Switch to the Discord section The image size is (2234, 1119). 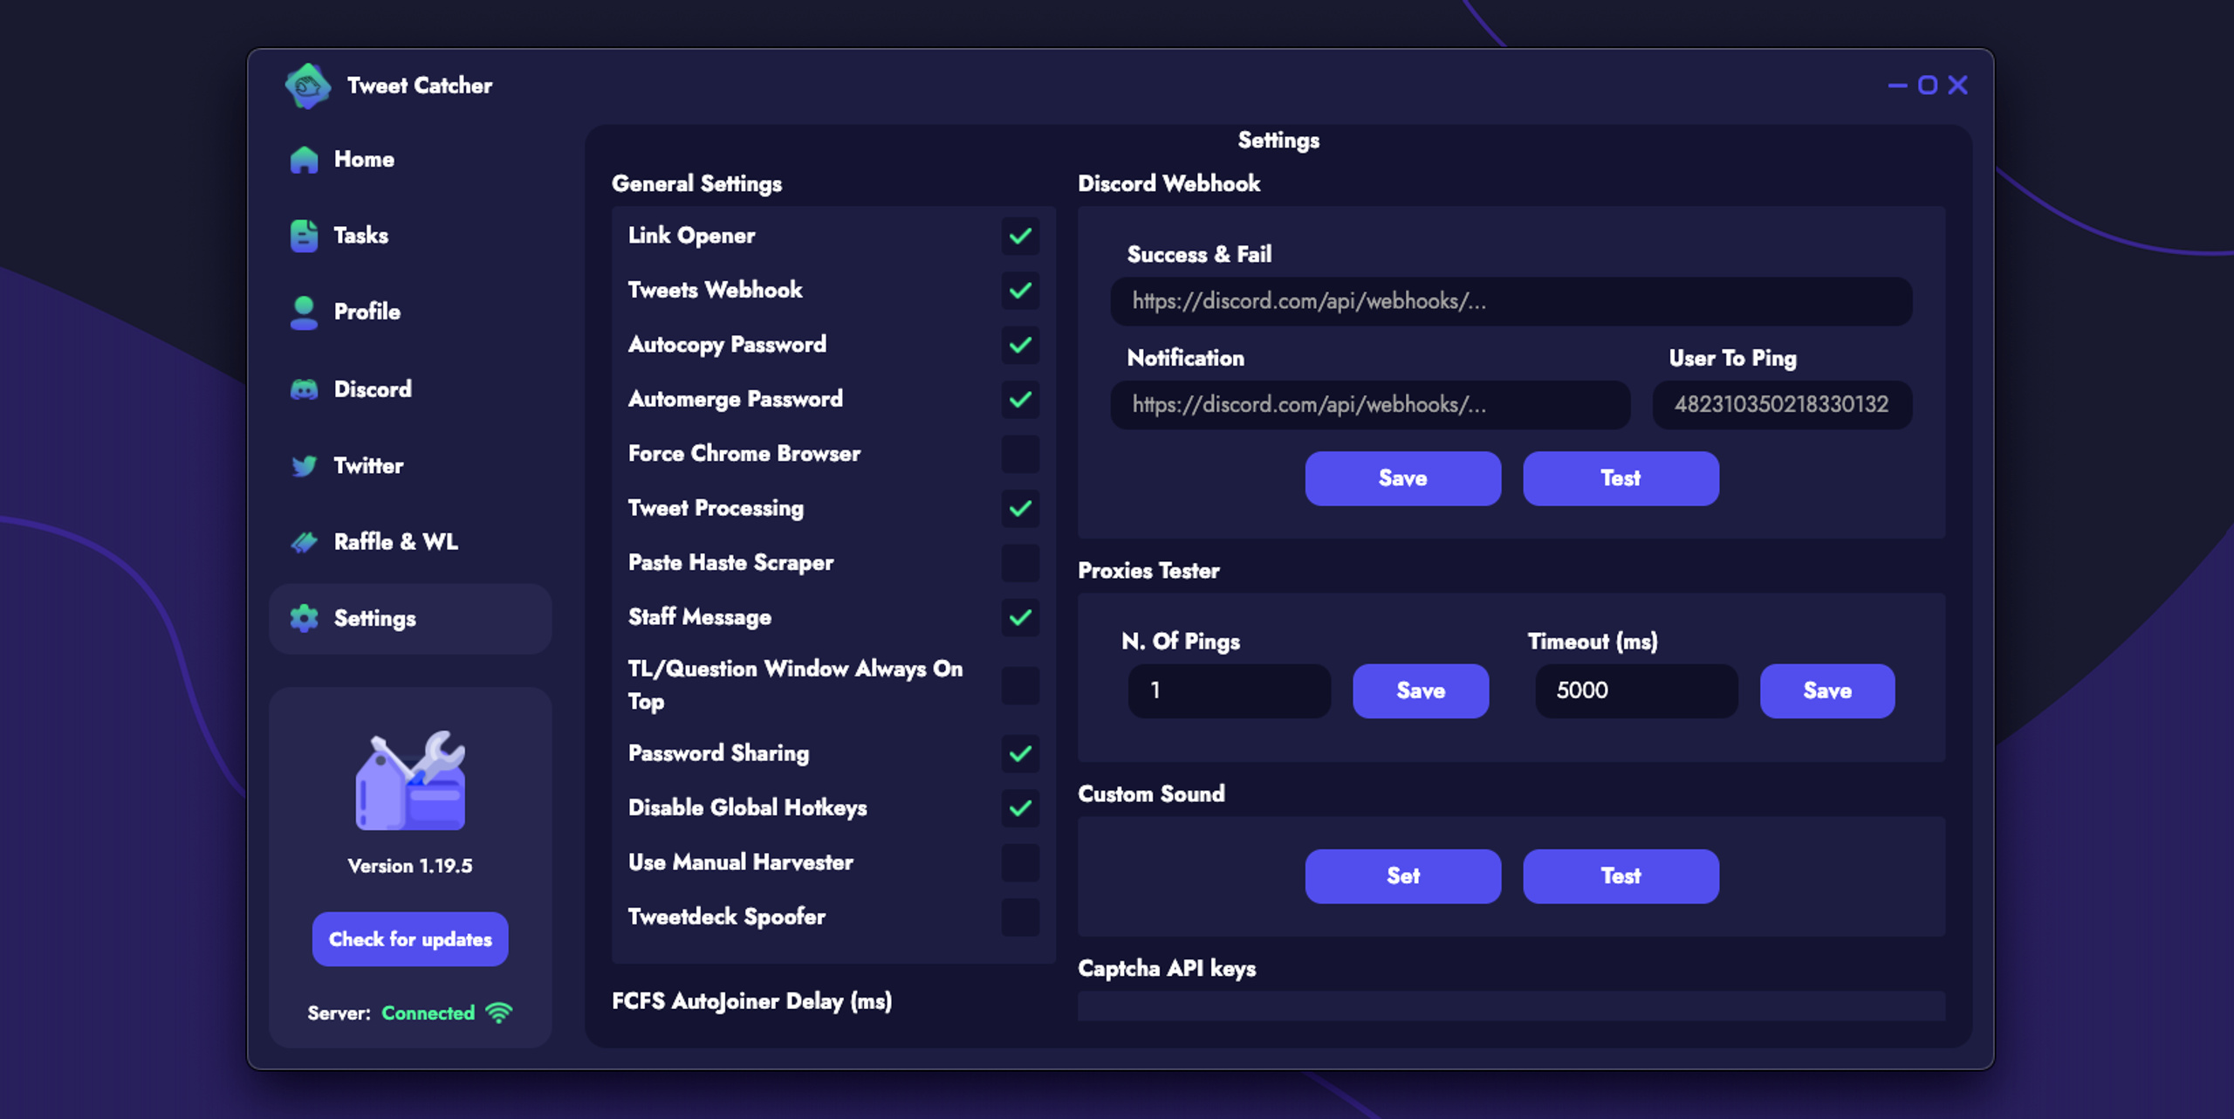pyautogui.click(x=410, y=389)
